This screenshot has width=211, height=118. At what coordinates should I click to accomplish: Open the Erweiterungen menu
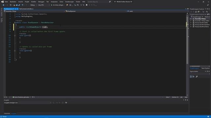click(x=70, y=2)
